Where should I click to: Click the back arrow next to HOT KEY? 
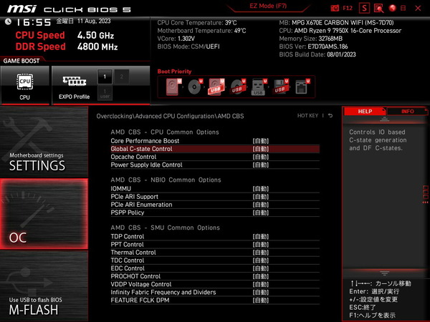(330, 116)
